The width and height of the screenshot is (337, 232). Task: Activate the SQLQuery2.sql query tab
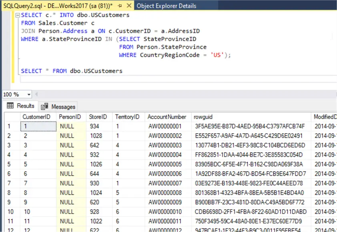56,6
